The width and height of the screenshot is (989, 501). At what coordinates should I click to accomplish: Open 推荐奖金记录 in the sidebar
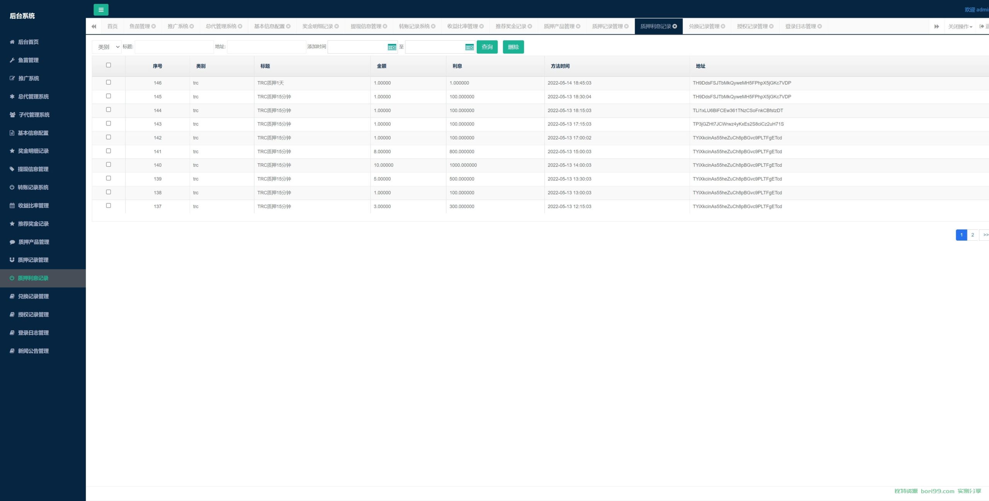[x=42, y=224]
